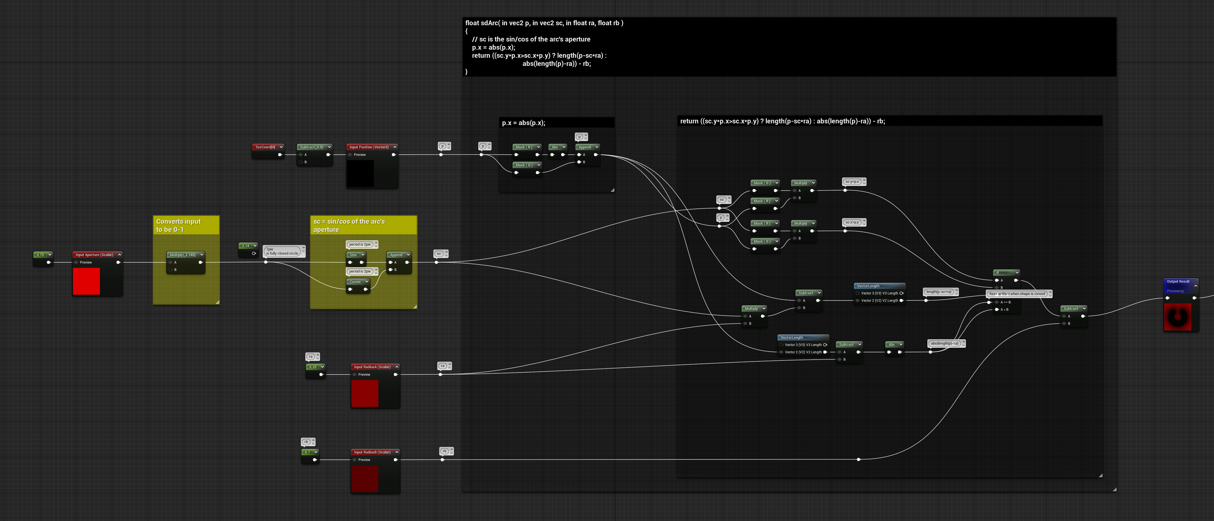
Task: Click the bright red Input Aperture preview swatch
Action: click(86, 281)
